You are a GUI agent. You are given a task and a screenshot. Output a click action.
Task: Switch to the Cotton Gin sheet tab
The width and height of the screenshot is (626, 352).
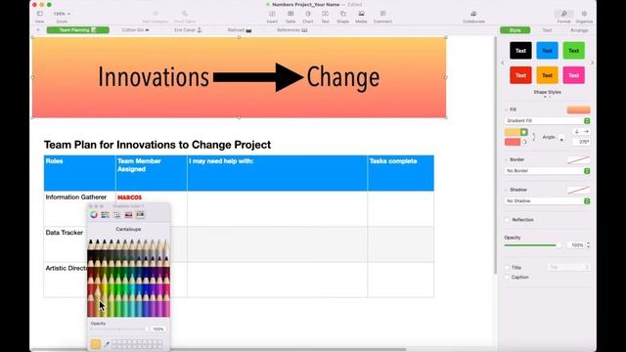(x=135, y=30)
